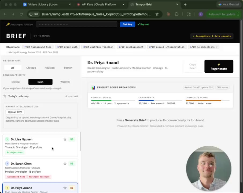Open the profile avatar L

coord(201,14)
